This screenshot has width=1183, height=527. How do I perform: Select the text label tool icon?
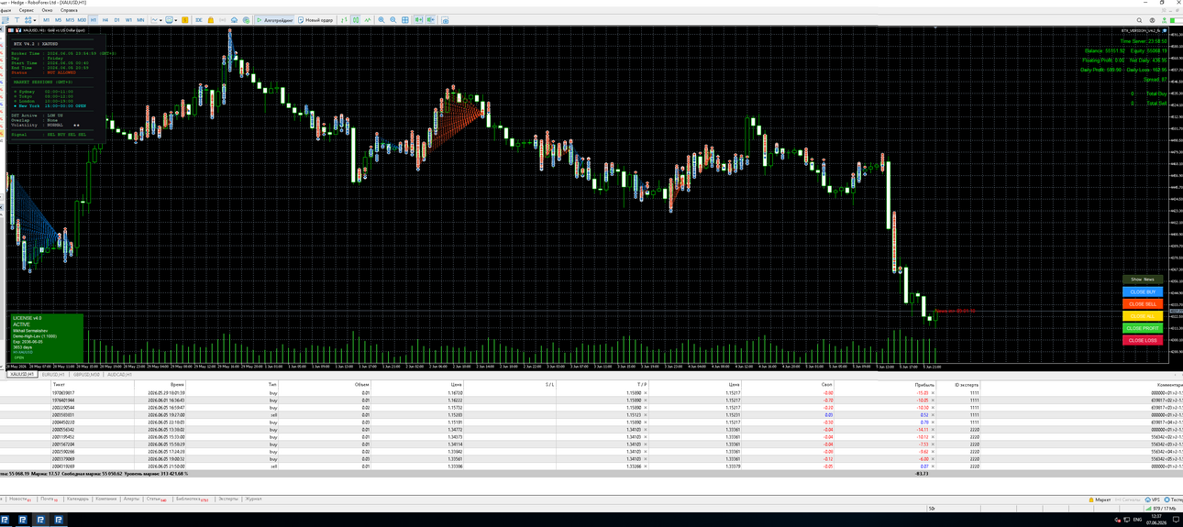[x=17, y=19]
